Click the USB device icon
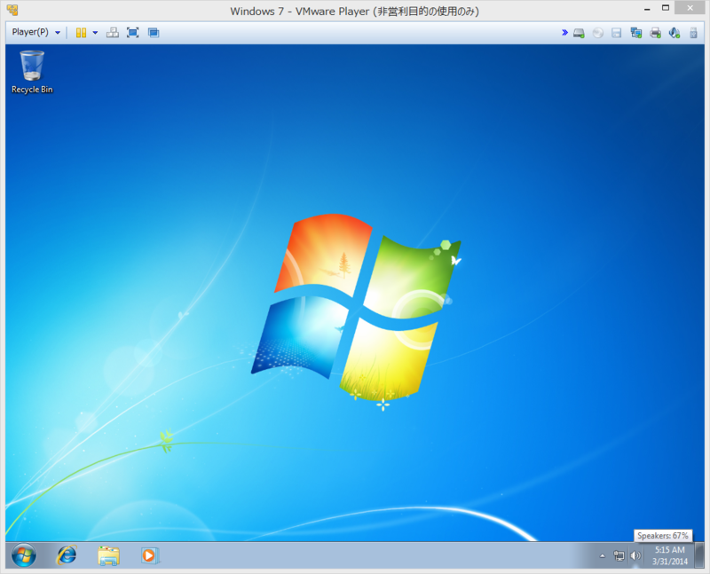The image size is (710, 574). [x=693, y=33]
